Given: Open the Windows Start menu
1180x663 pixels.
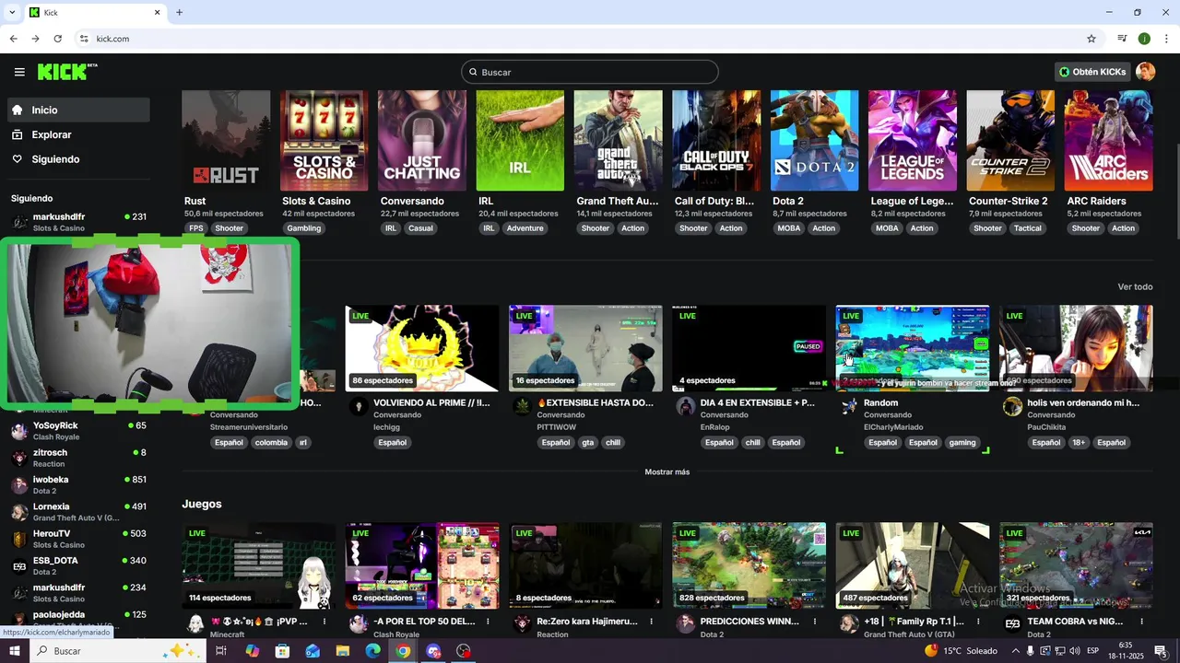Looking at the screenshot, I should [14, 651].
